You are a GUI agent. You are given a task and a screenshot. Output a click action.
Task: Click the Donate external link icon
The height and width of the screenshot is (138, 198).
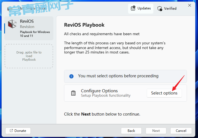tap(11, 131)
